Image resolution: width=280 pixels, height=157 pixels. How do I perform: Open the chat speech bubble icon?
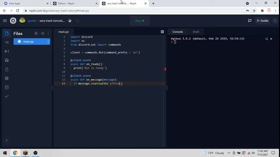pyautogui.click(x=250, y=21)
